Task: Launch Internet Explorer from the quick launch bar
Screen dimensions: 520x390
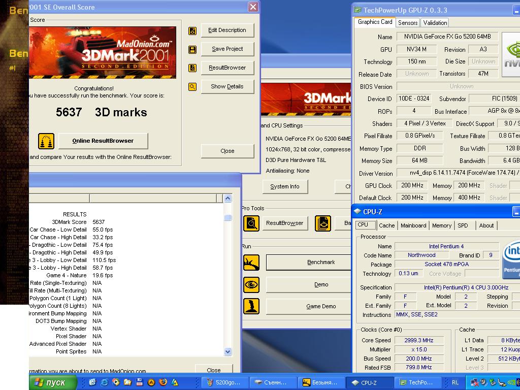Action: pos(104,382)
